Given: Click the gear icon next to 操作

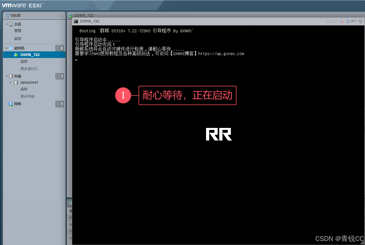Looking at the screenshot, I should coord(348,21).
